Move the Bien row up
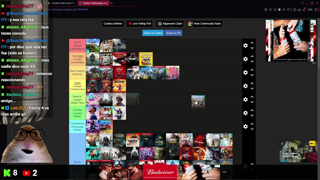The width and height of the screenshot is (320, 180). pyautogui.click(x=252, y=70)
